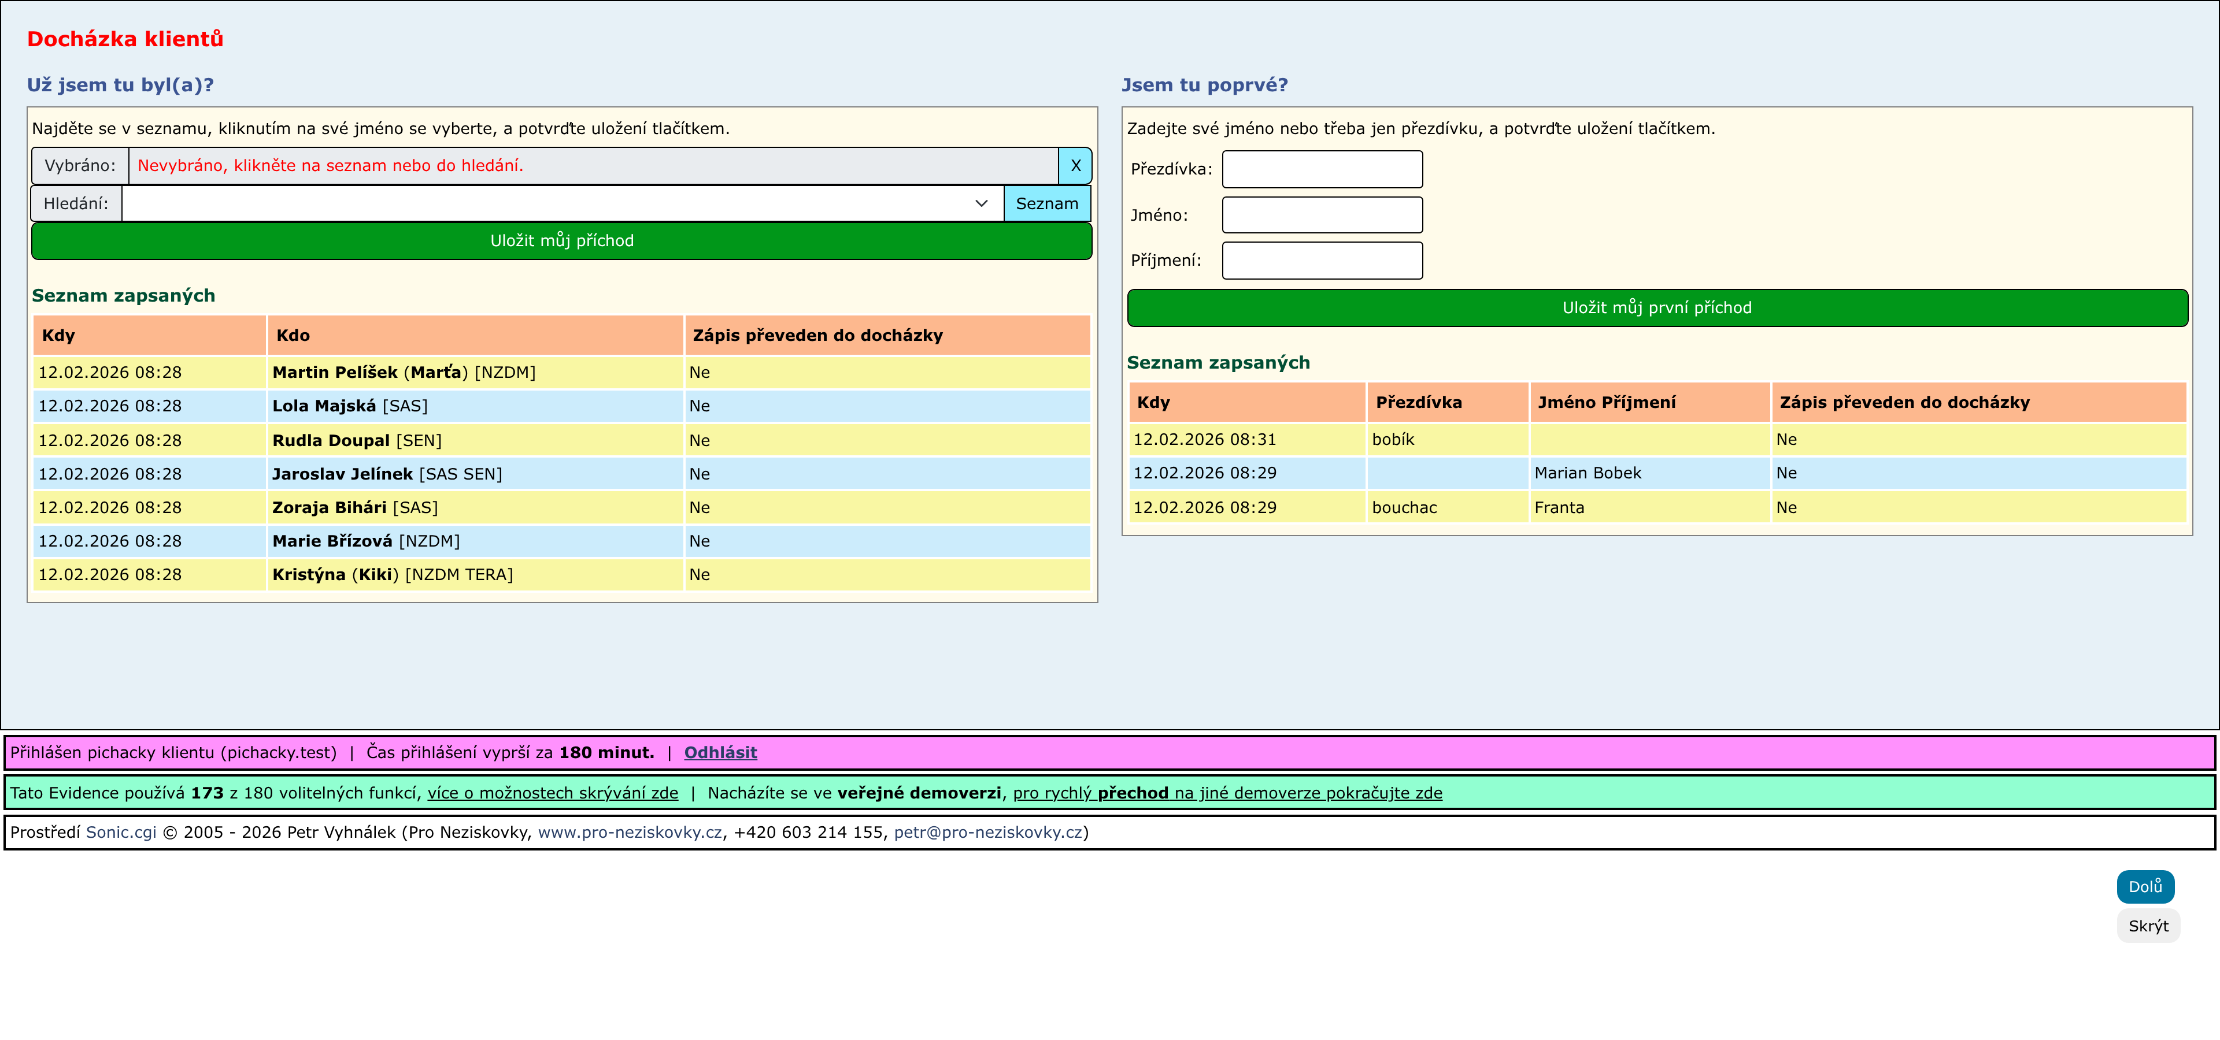Focus the Přezdívka input field
Image resolution: width=2220 pixels, height=1040 pixels.
[1321, 169]
